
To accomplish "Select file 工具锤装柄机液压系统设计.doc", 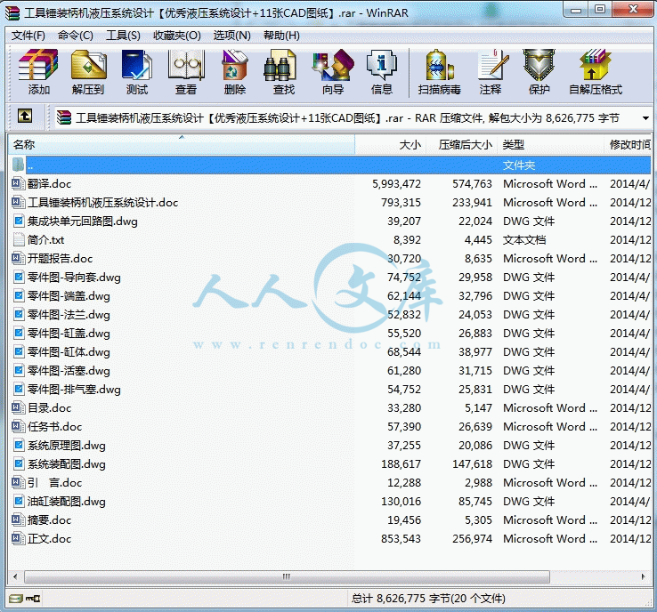I will 102,203.
